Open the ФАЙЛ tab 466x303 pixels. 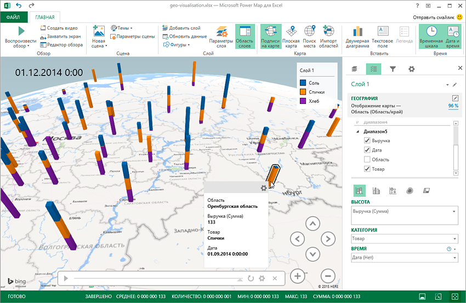coord(13,17)
